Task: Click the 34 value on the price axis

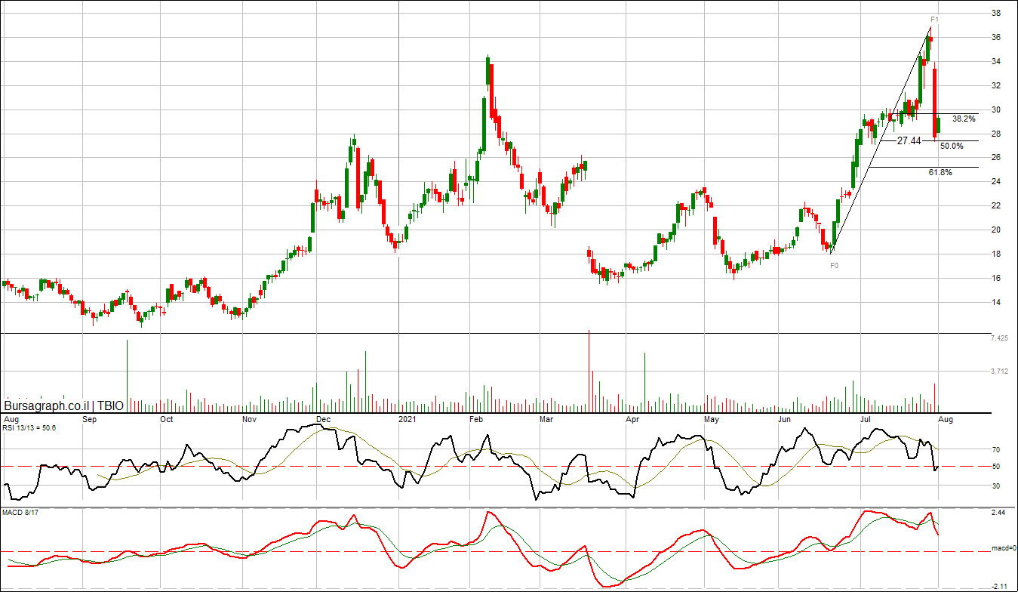Action: [x=996, y=61]
